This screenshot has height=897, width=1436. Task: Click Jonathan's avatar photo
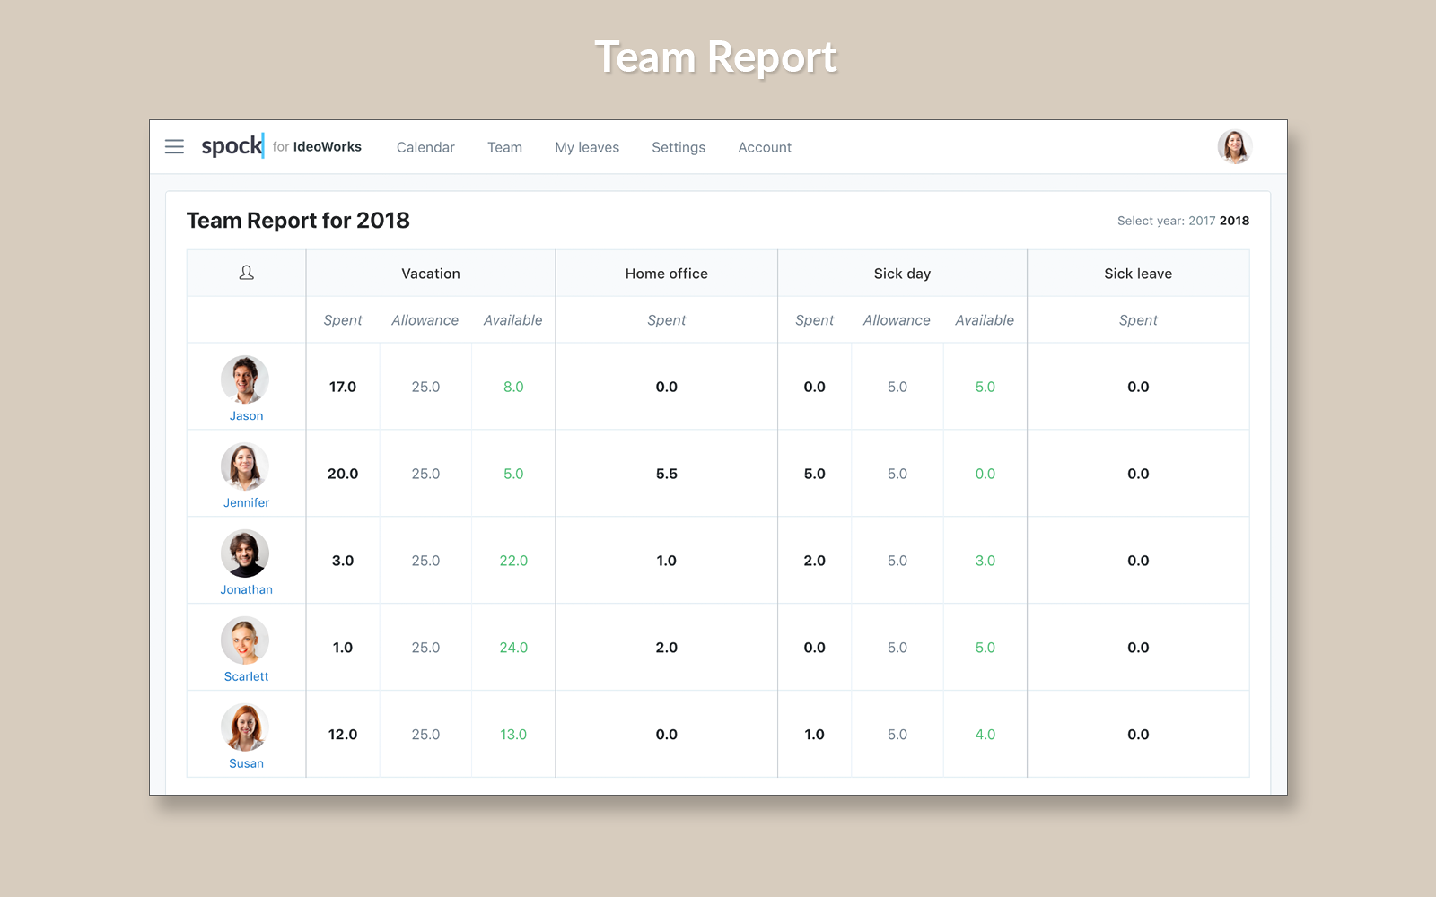[245, 553]
